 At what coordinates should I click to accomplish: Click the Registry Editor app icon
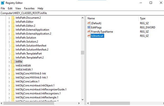[2, 3]
